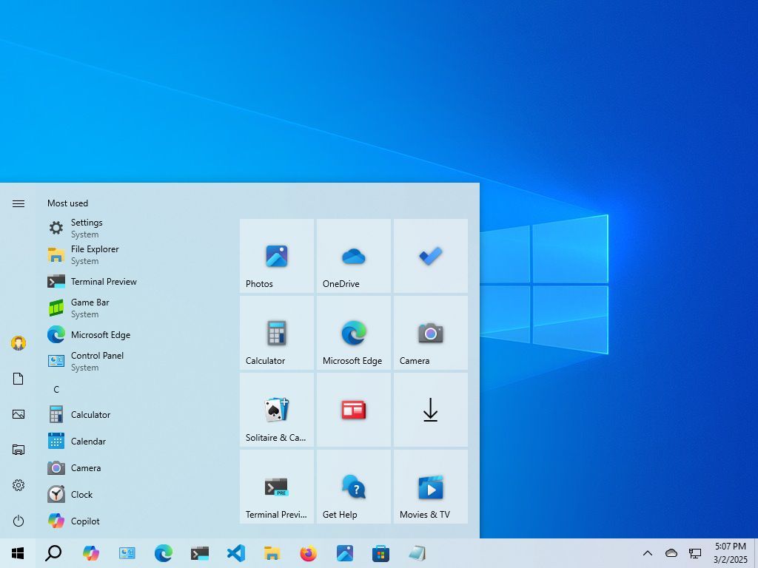Open the OneDrive tile
The height and width of the screenshot is (568, 758).
coord(353,256)
